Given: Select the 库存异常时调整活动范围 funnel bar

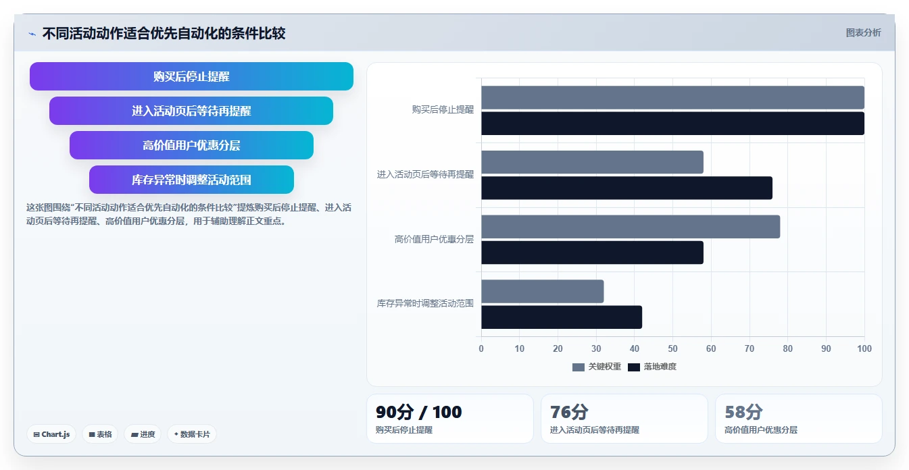Looking at the screenshot, I should [191, 180].
